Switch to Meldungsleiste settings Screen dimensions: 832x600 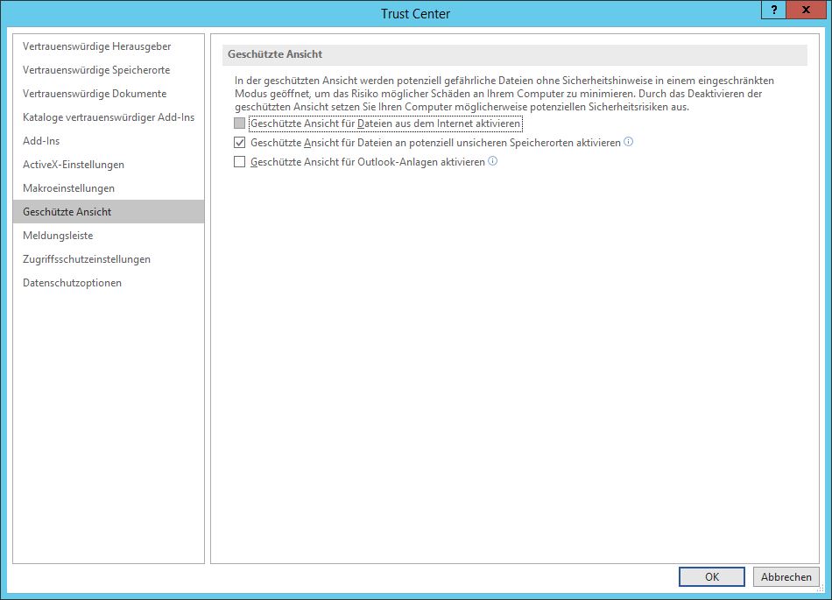[x=58, y=236]
